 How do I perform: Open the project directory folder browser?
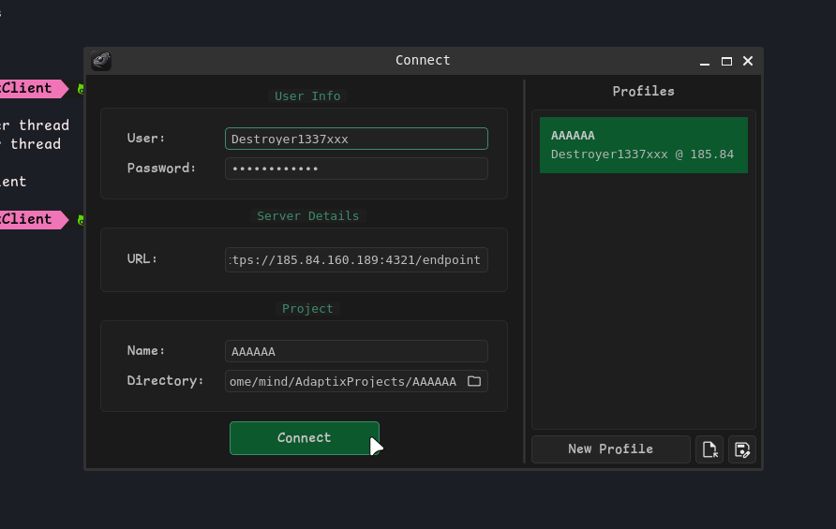point(474,381)
